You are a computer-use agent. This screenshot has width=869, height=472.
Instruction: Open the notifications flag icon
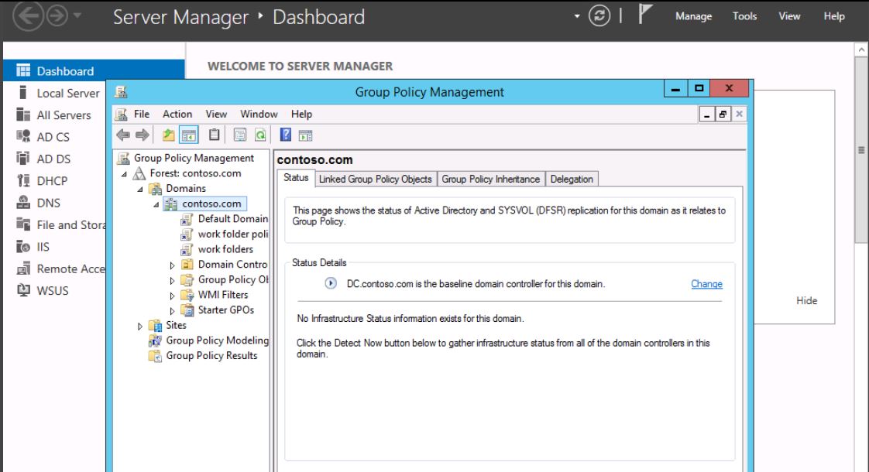coord(644,16)
